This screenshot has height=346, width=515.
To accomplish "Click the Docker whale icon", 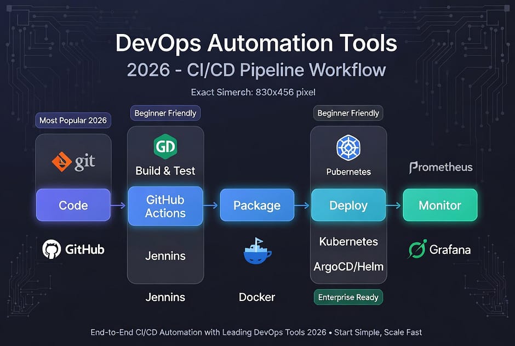I will (x=257, y=251).
